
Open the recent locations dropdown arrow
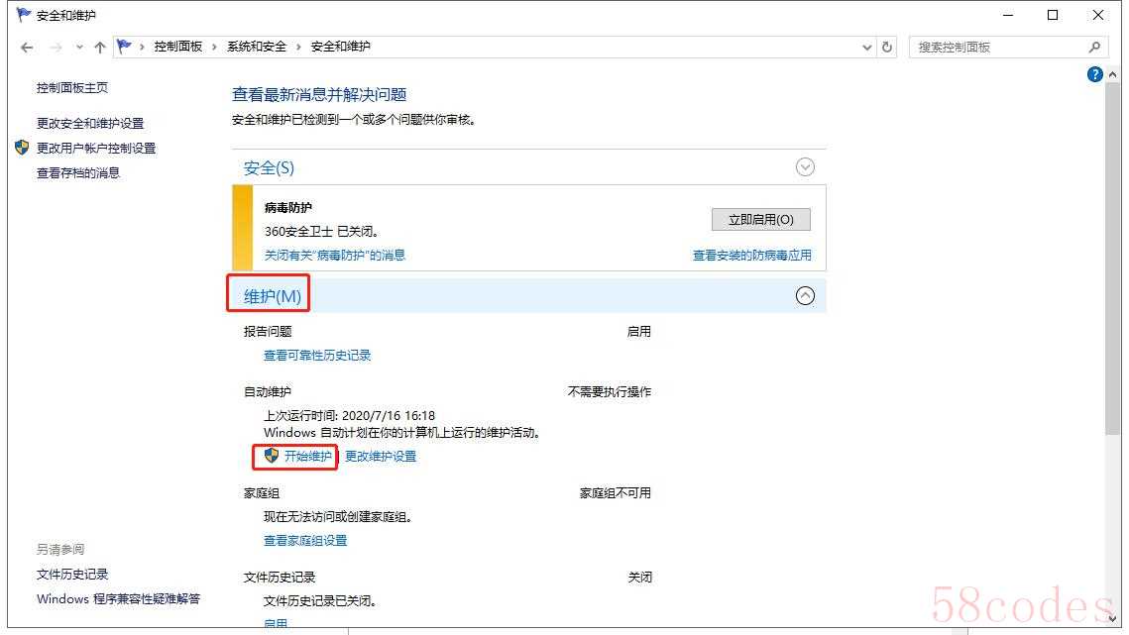(x=79, y=48)
